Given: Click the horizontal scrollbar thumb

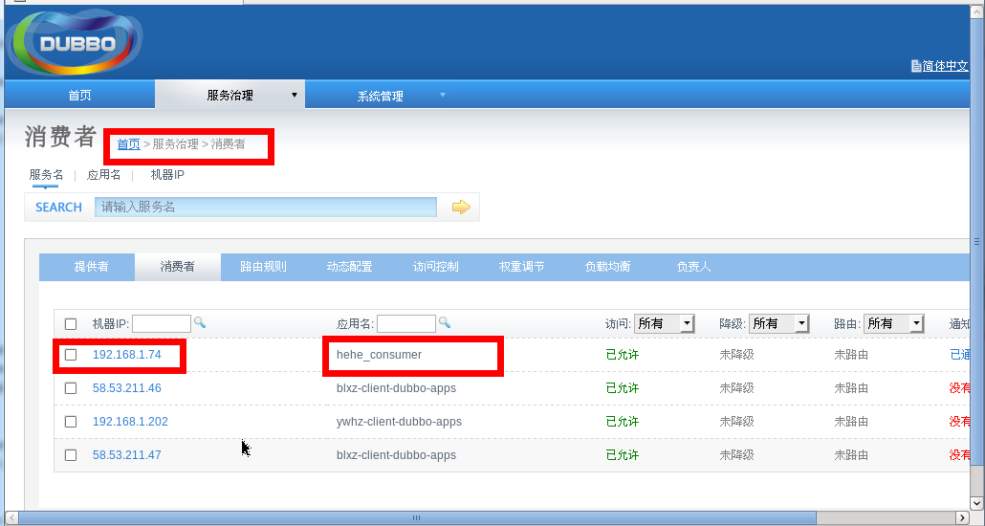Looking at the screenshot, I should (417, 517).
